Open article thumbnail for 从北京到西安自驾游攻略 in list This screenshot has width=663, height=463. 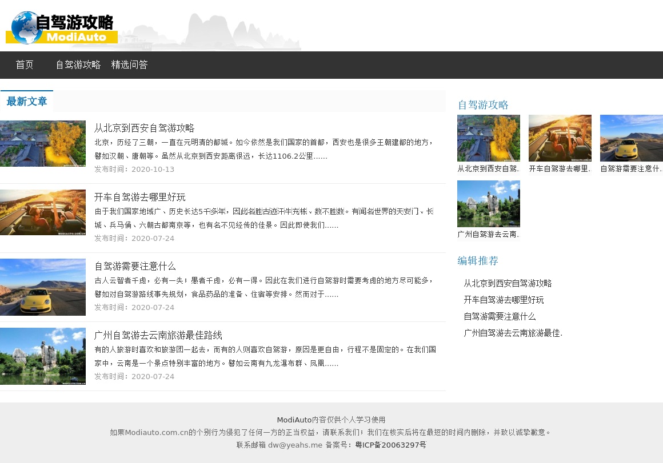point(43,143)
